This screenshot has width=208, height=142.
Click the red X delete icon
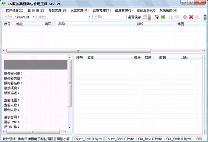191,17
